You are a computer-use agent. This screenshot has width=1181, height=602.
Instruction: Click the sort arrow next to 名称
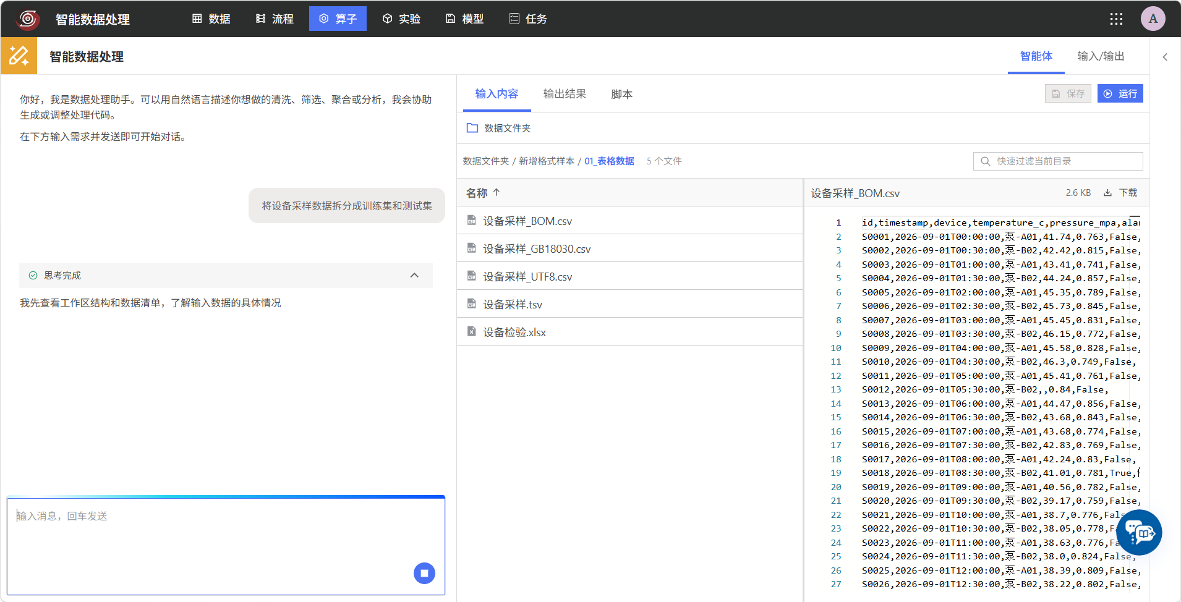[x=497, y=193]
